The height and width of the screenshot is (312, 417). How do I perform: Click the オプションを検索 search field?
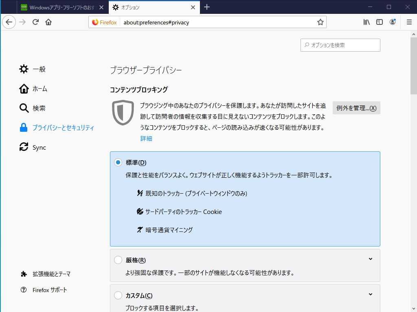point(340,45)
